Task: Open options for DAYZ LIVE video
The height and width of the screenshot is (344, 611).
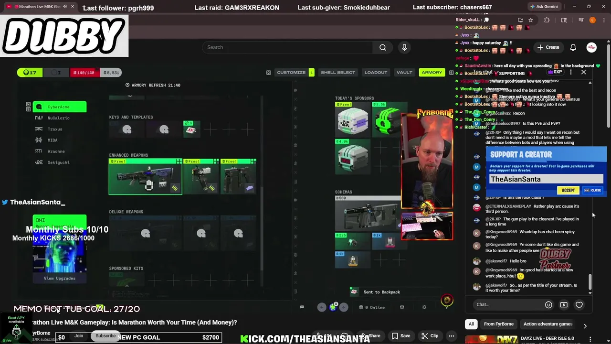Action: pos(590,339)
